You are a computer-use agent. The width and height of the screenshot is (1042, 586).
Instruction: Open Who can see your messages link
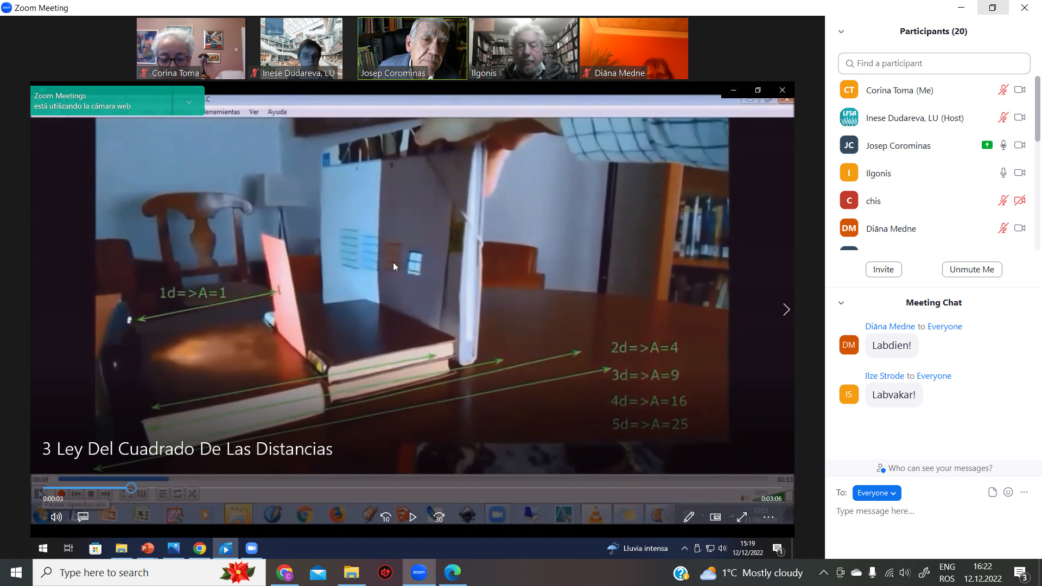coord(935,468)
